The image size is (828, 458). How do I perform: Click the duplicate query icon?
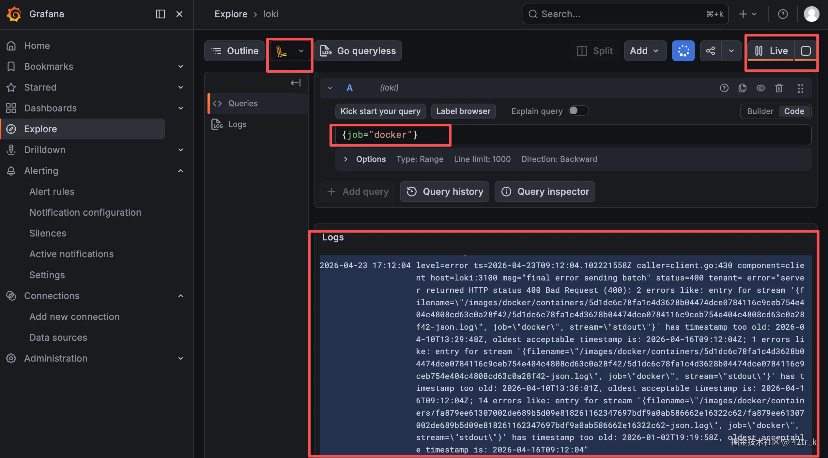742,88
